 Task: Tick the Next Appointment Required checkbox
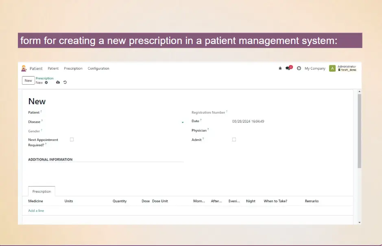[72, 139]
